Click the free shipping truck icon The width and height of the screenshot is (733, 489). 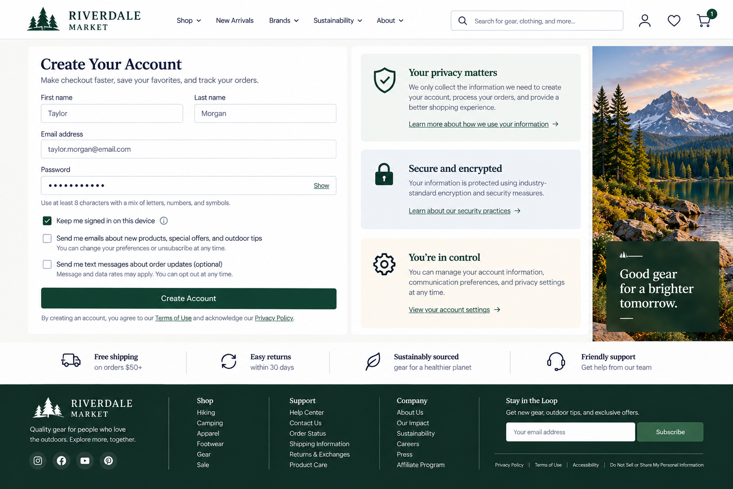click(71, 360)
